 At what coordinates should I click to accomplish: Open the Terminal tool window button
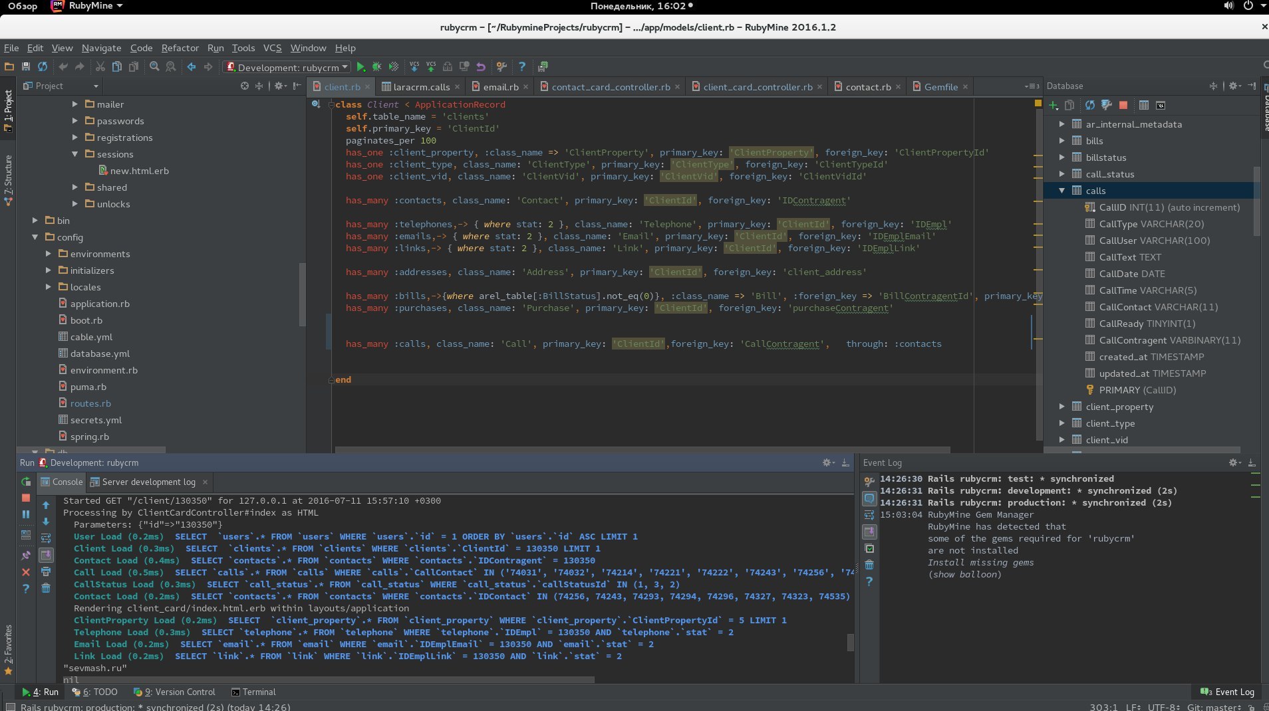[253, 692]
